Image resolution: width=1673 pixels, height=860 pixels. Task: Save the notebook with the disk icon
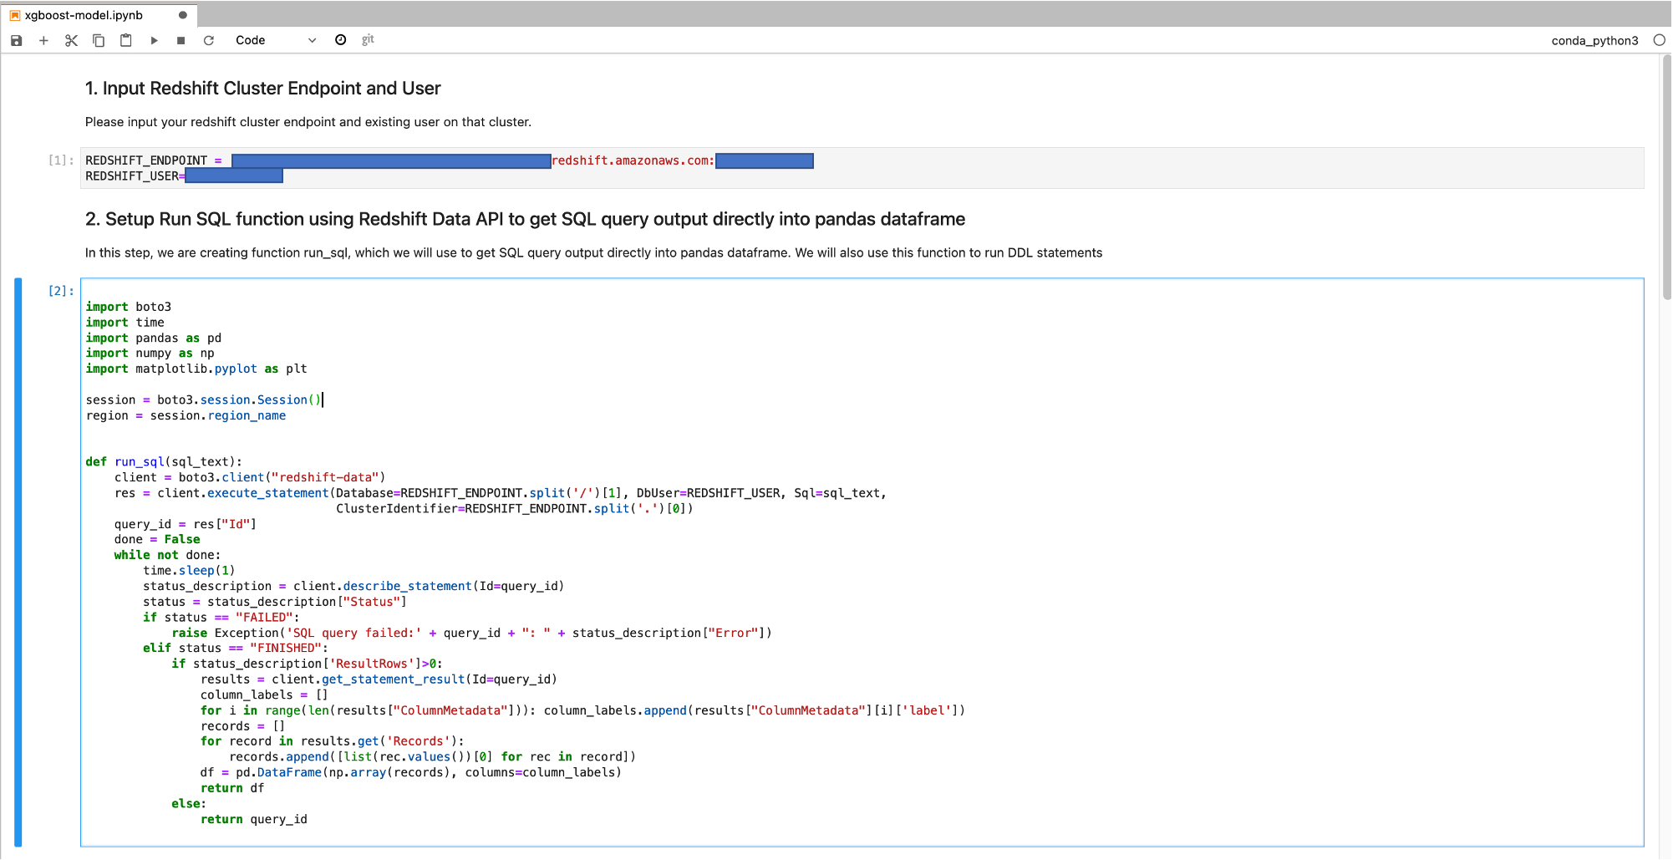click(x=16, y=40)
